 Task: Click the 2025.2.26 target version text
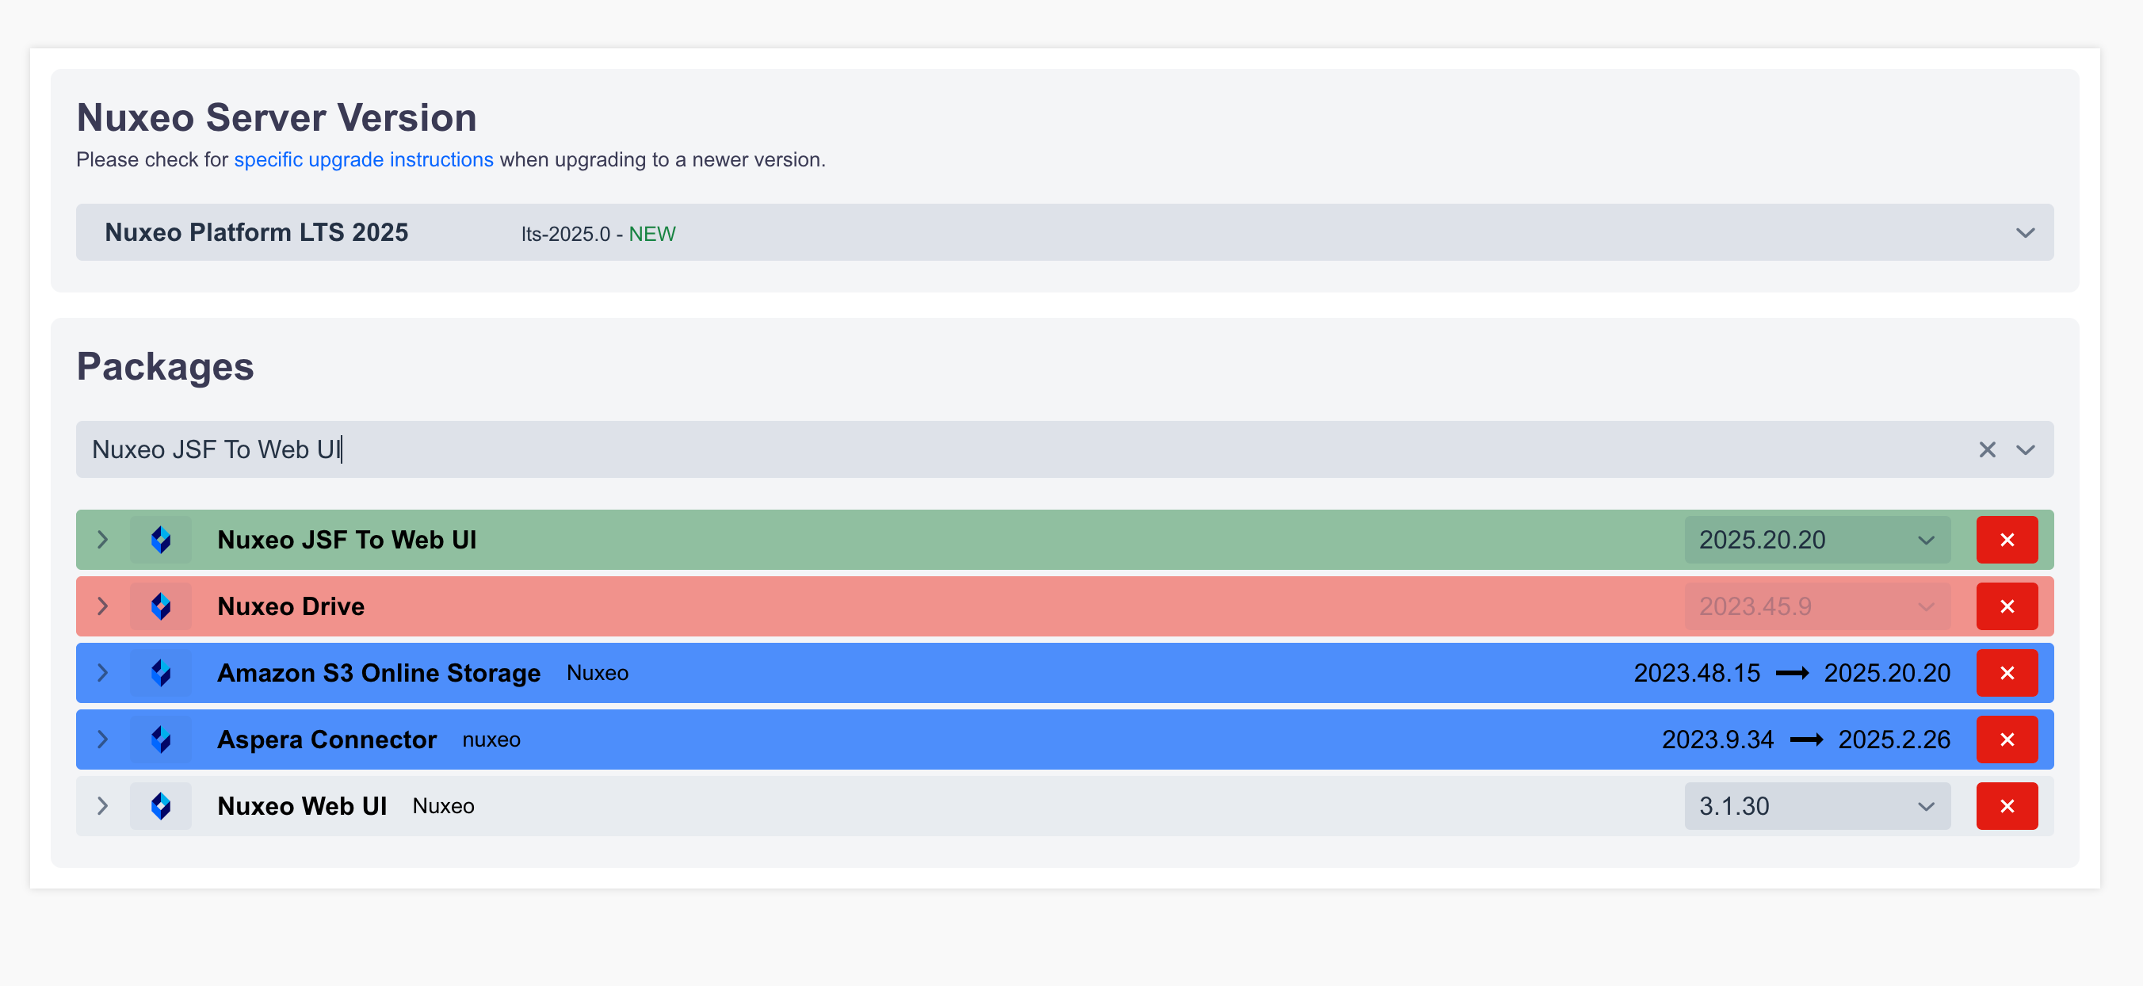[1893, 739]
